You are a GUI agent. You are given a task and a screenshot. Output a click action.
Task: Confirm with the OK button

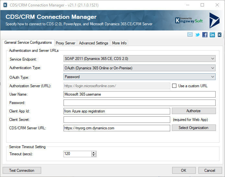click(x=184, y=171)
